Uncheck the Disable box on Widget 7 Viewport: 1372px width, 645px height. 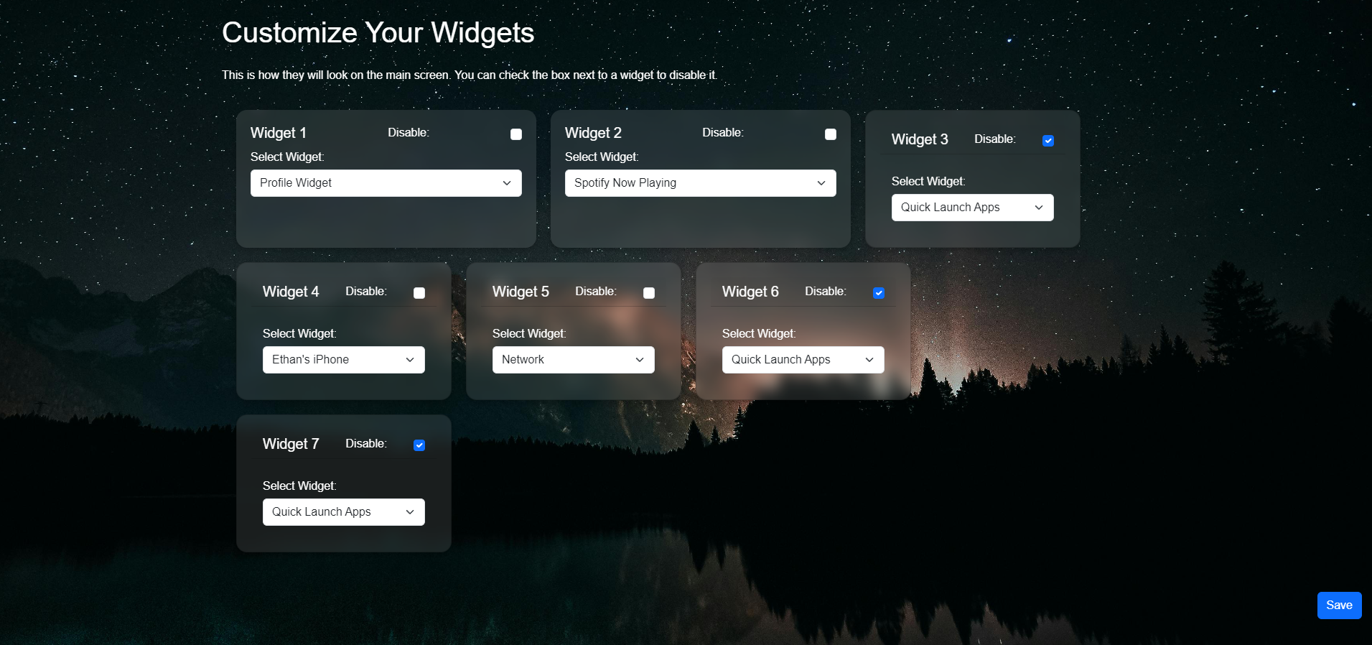(419, 445)
